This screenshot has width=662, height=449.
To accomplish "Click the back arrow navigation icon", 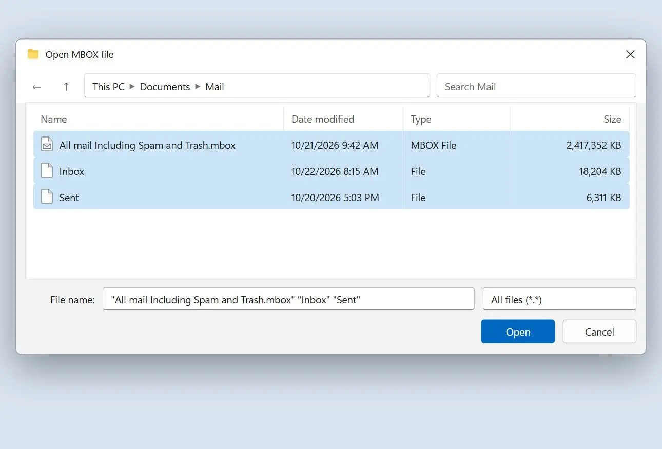I will click(x=36, y=87).
